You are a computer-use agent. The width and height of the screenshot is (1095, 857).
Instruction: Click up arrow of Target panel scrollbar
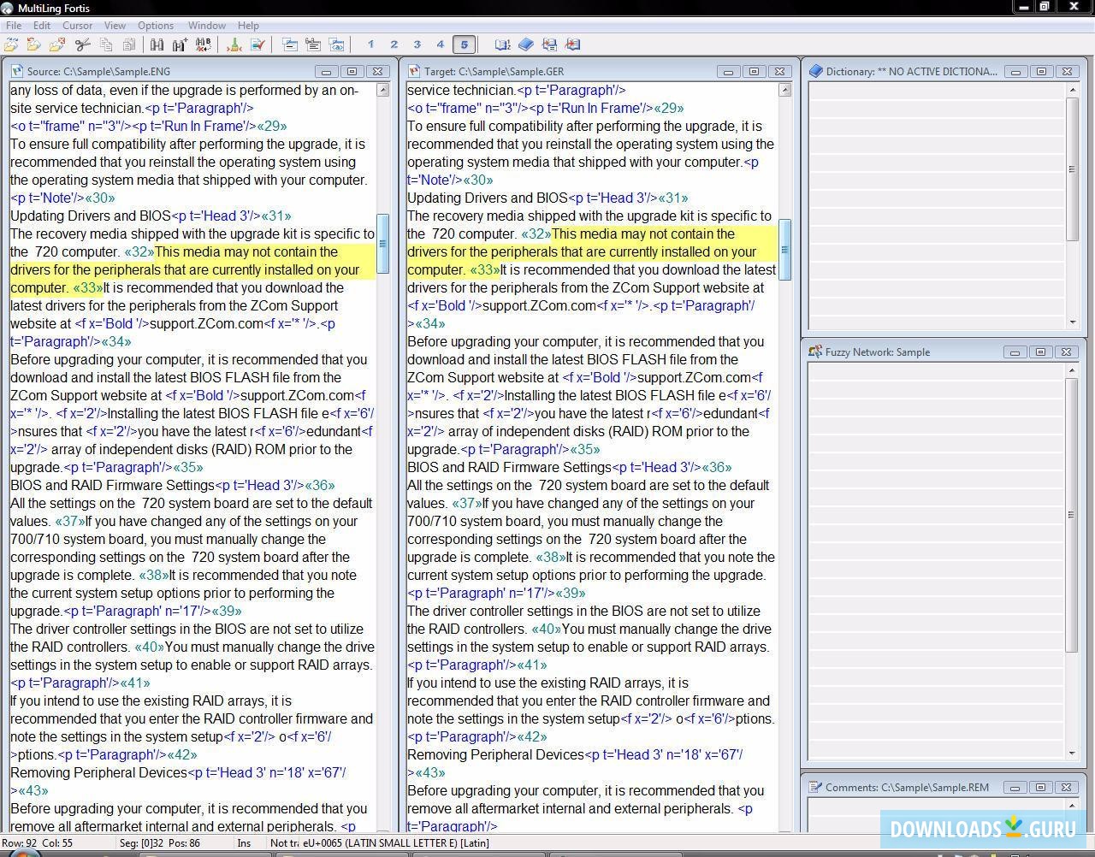pos(784,90)
